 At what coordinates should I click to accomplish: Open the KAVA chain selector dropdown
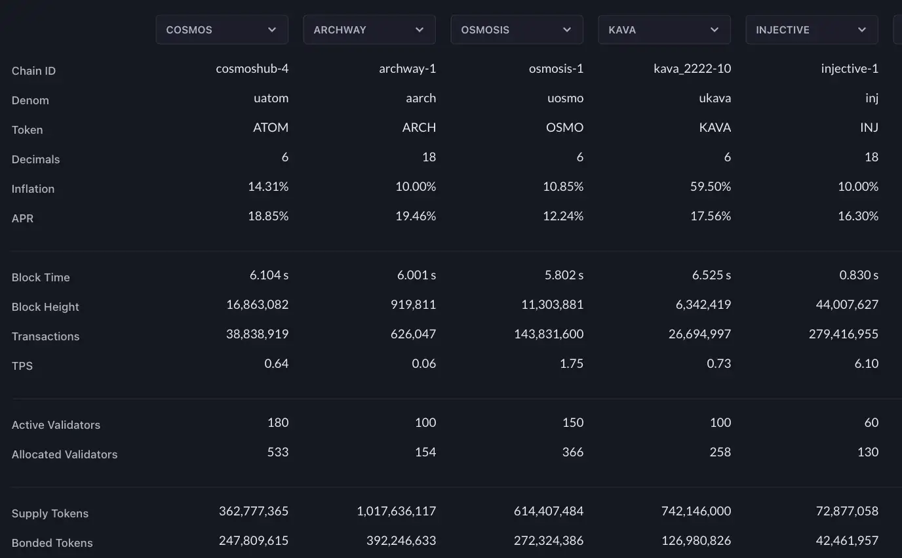coord(663,30)
